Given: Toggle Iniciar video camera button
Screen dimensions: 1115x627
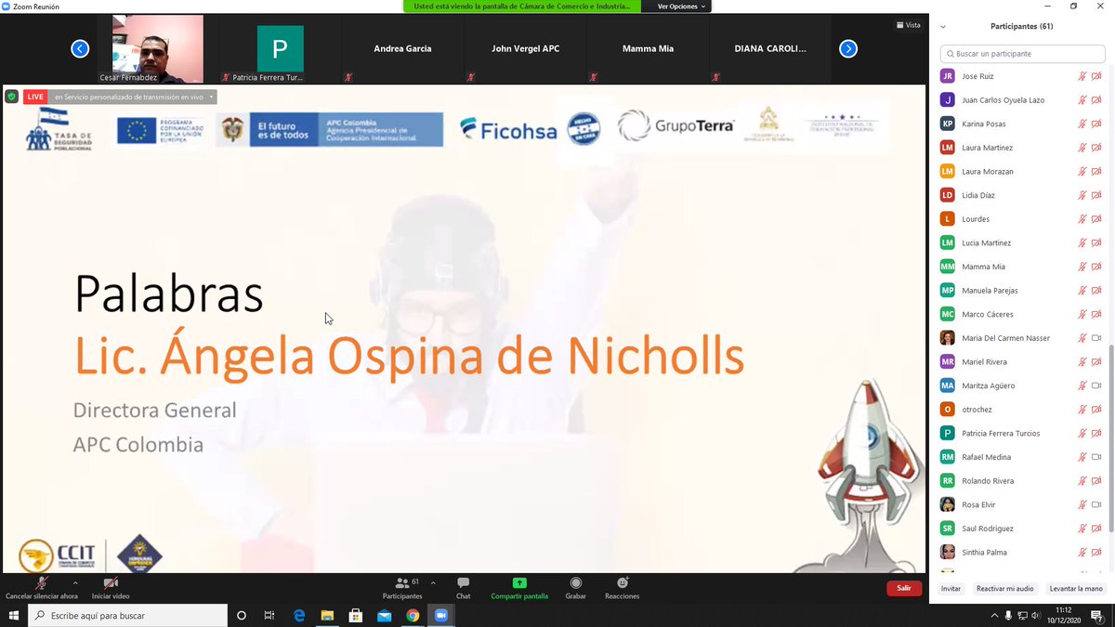Looking at the screenshot, I should [111, 586].
